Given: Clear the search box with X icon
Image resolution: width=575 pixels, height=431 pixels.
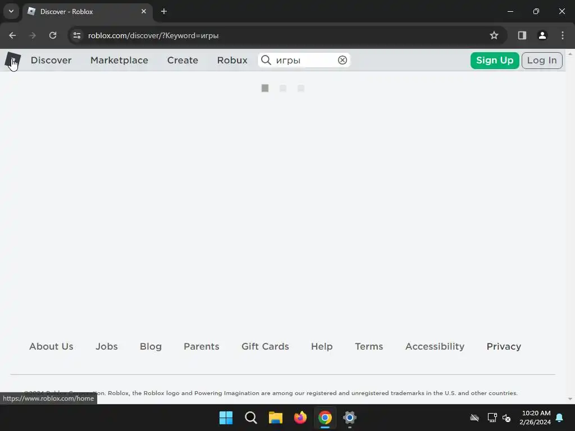Looking at the screenshot, I should pyautogui.click(x=342, y=60).
